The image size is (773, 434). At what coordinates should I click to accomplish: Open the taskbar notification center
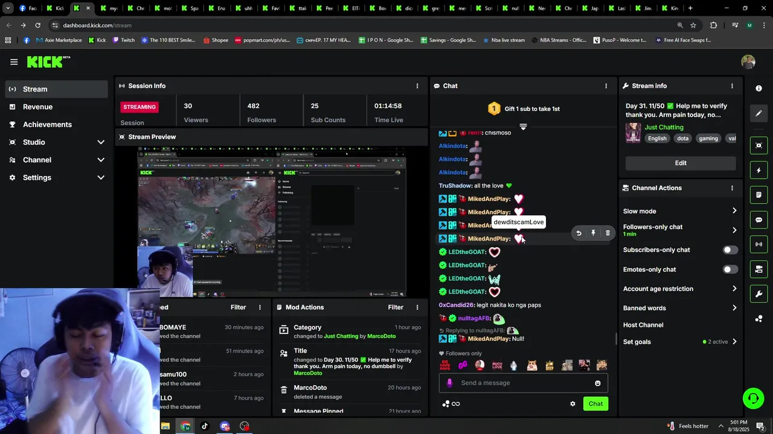click(760, 426)
